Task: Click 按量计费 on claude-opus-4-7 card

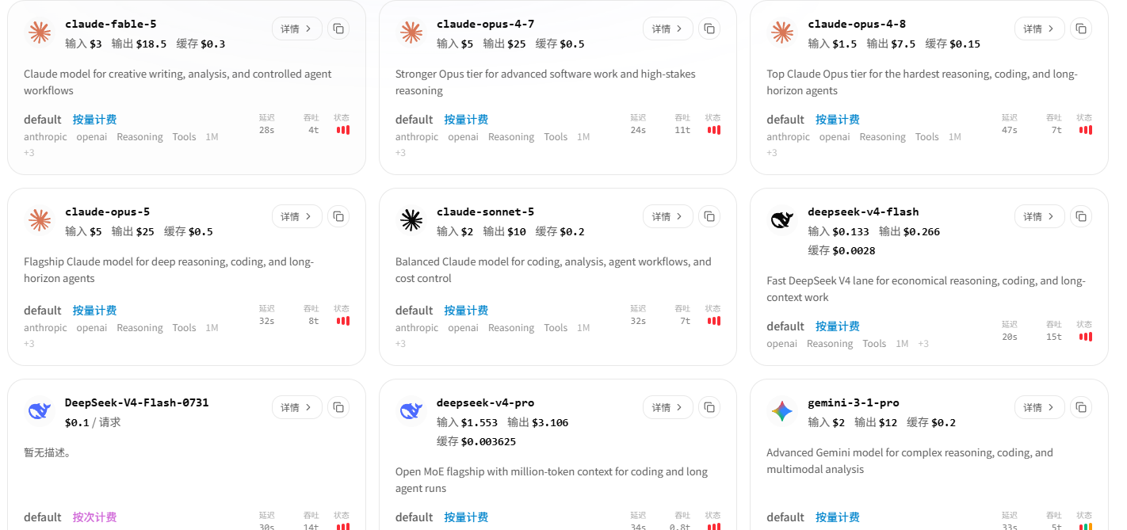Action: [x=466, y=120]
